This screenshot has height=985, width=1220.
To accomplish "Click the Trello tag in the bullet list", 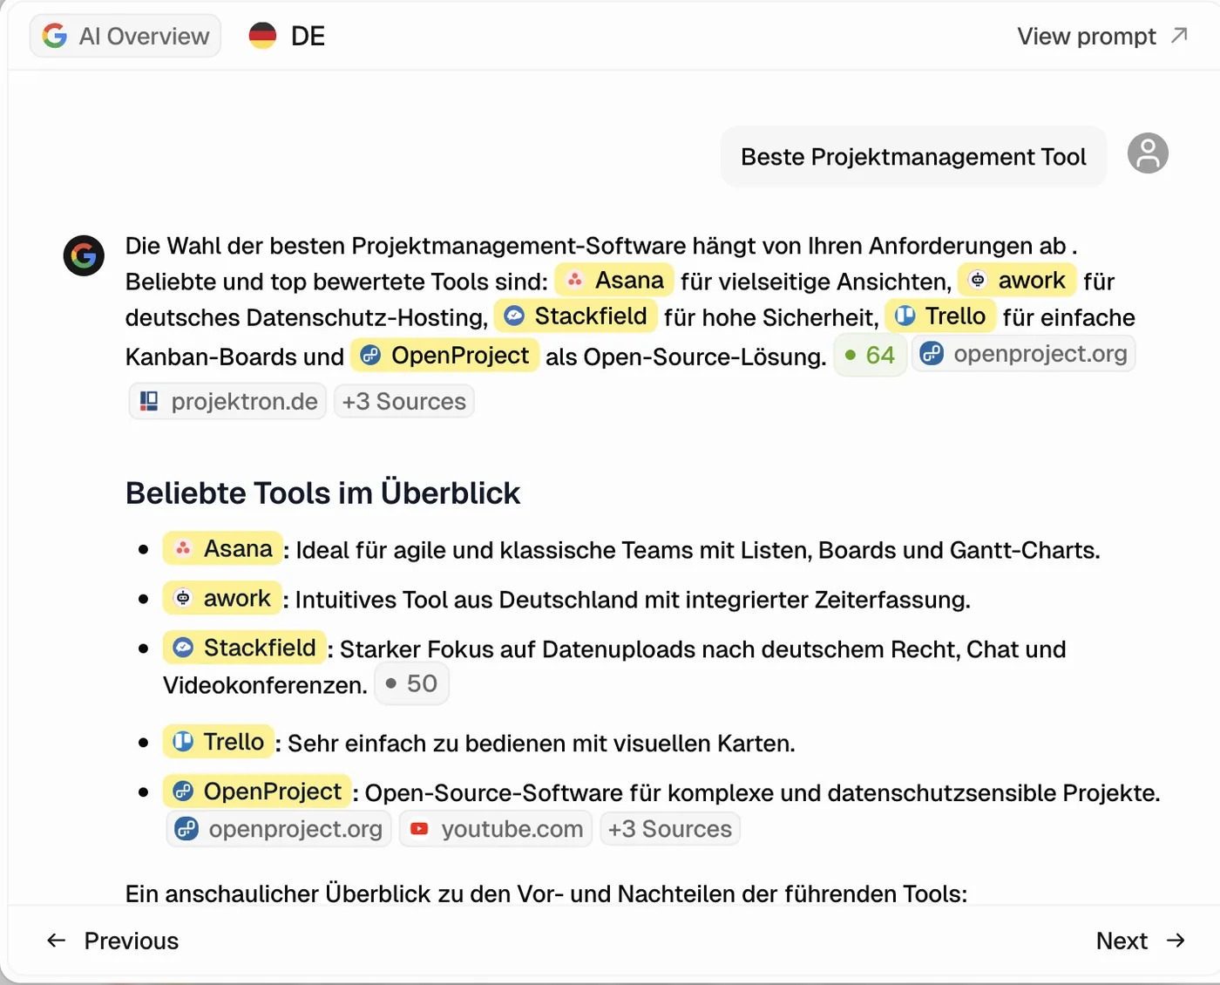I will pos(219,743).
